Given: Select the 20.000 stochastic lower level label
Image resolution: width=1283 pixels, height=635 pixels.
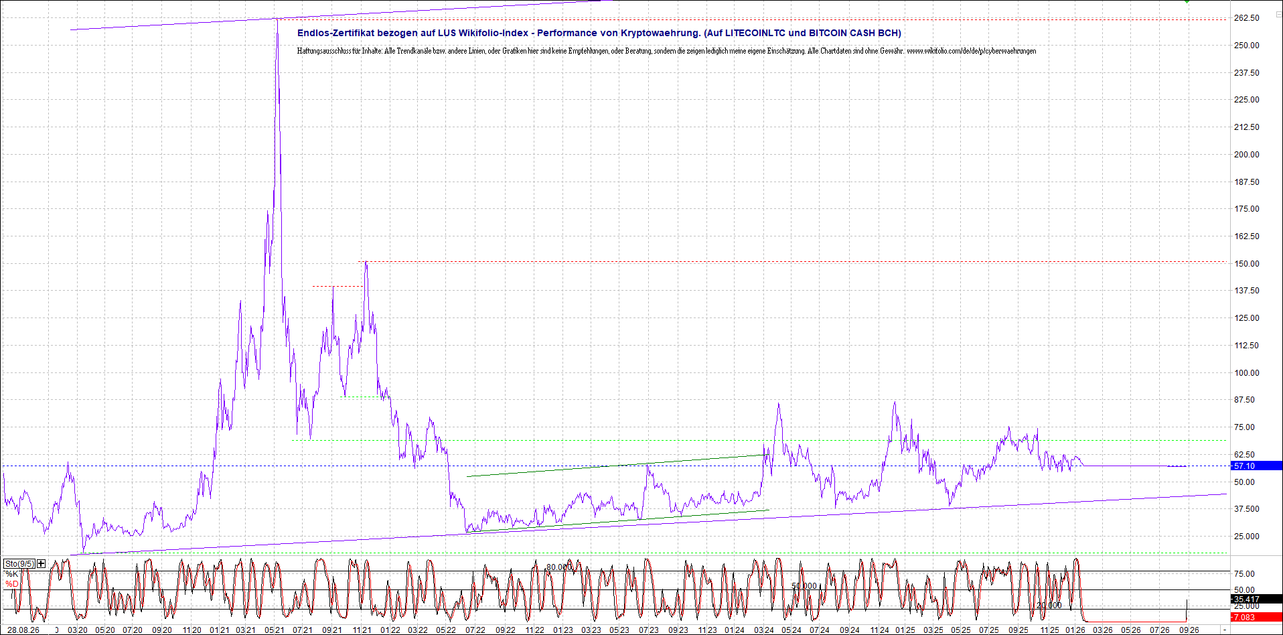Looking at the screenshot, I should click(1049, 605).
